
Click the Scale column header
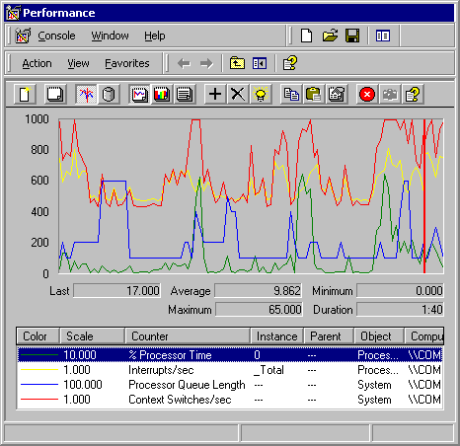[92, 336]
